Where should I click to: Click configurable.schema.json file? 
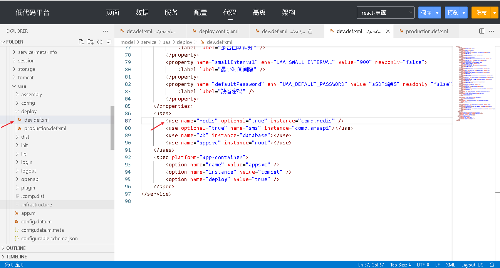click(x=49, y=238)
